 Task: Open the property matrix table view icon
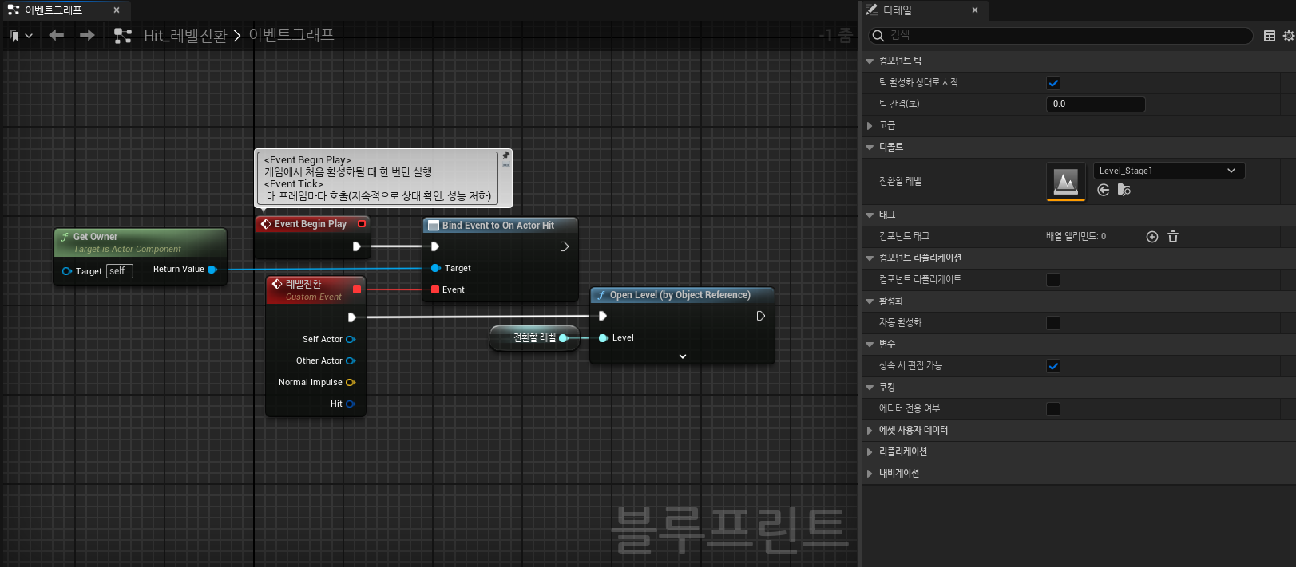[x=1270, y=36]
